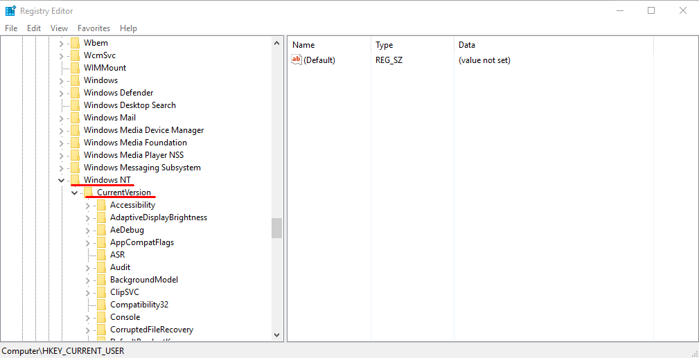Open the File menu
Screen dimensions: 699x358
pyautogui.click(x=11, y=28)
